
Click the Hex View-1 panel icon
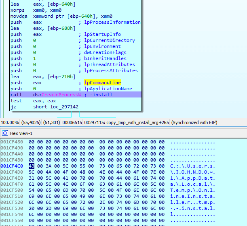point(5,133)
